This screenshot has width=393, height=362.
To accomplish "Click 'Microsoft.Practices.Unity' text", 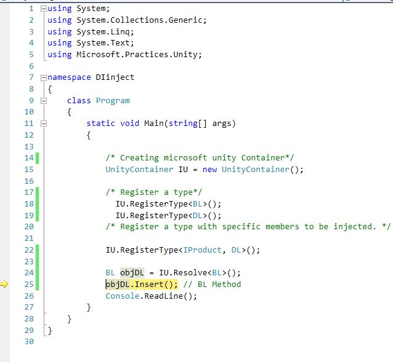I will click(137, 55).
